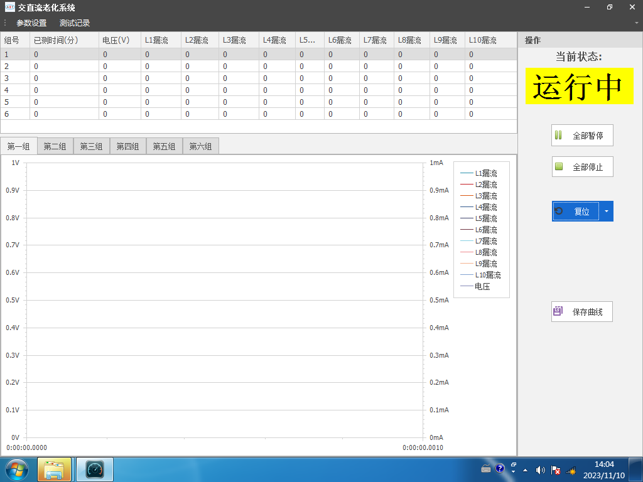Click the aging system gauge taskbar icon
The image size is (643, 482).
tap(94, 469)
